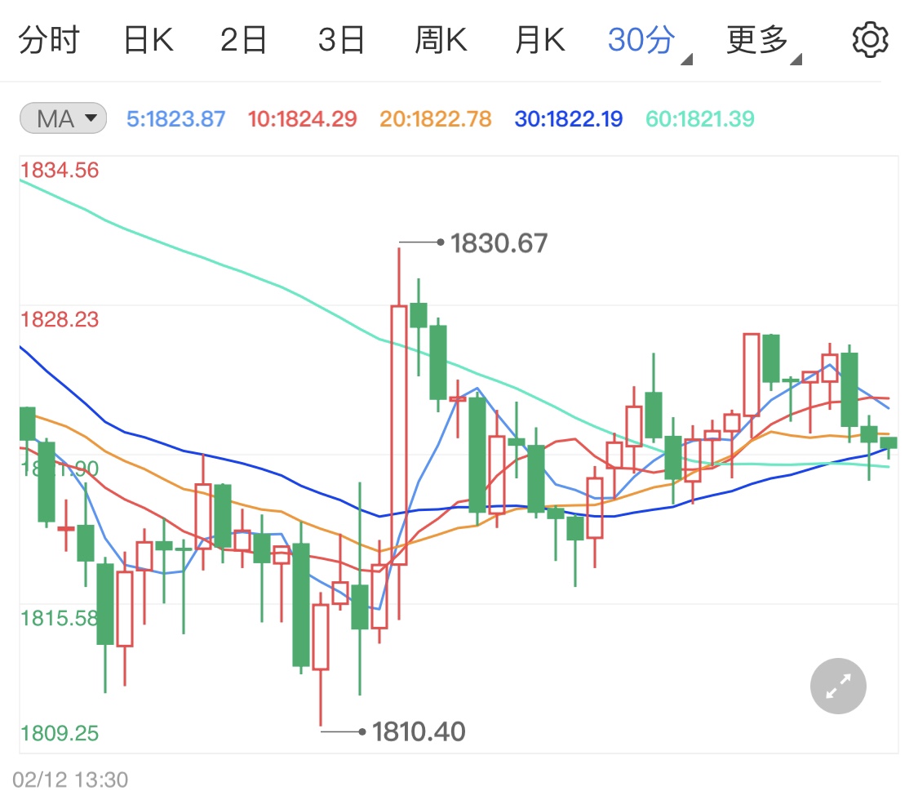Screen dimensions: 918x791
Task: Expand the chart to fullscreen
Action: tap(837, 686)
